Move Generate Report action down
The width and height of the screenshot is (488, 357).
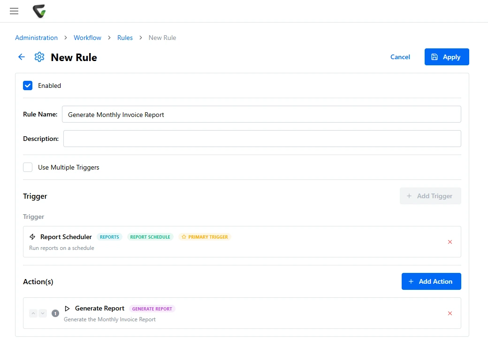[43, 313]
